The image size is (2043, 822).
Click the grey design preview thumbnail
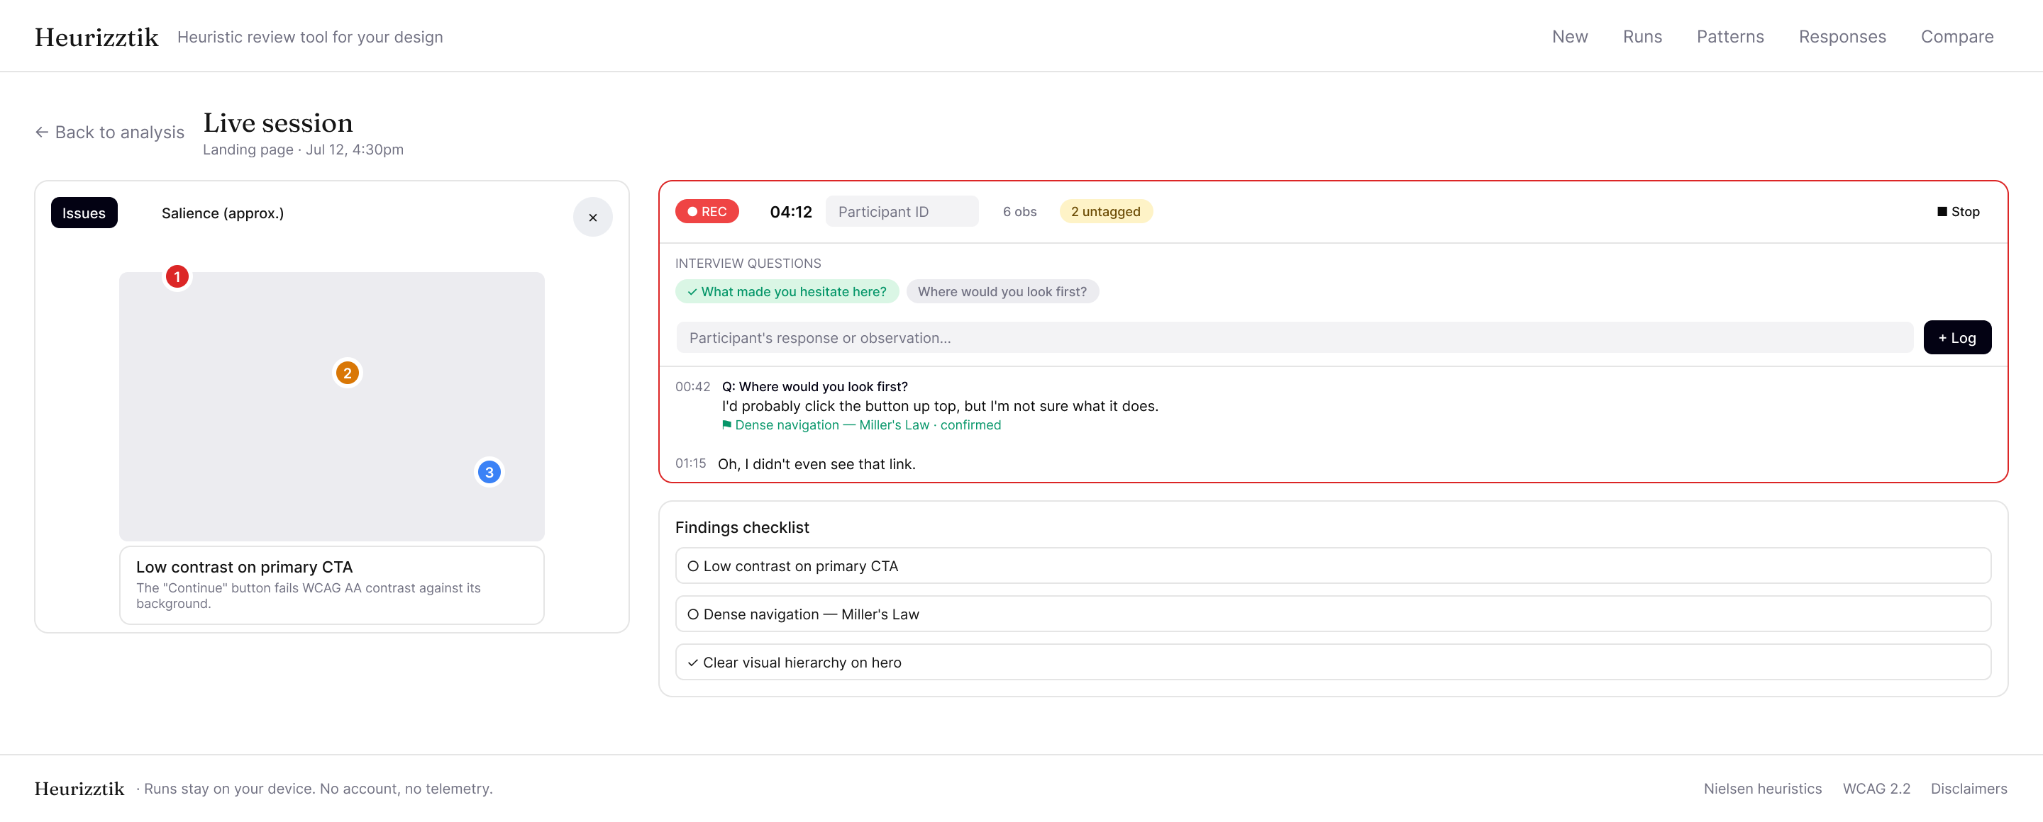point(331,406)
